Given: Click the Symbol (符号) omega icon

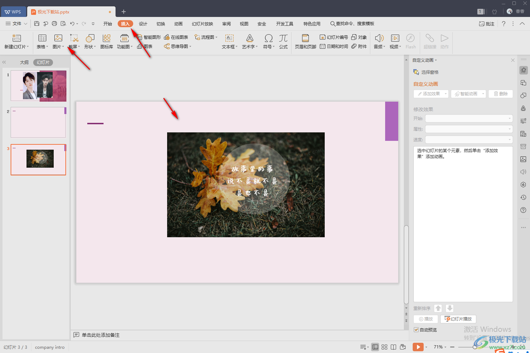Looking at the screenshot, I should tap(269, 38).
